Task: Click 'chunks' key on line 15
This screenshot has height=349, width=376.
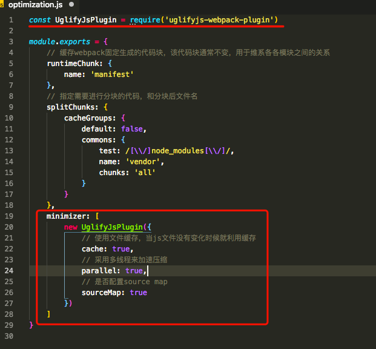Action: click(112, 173)
